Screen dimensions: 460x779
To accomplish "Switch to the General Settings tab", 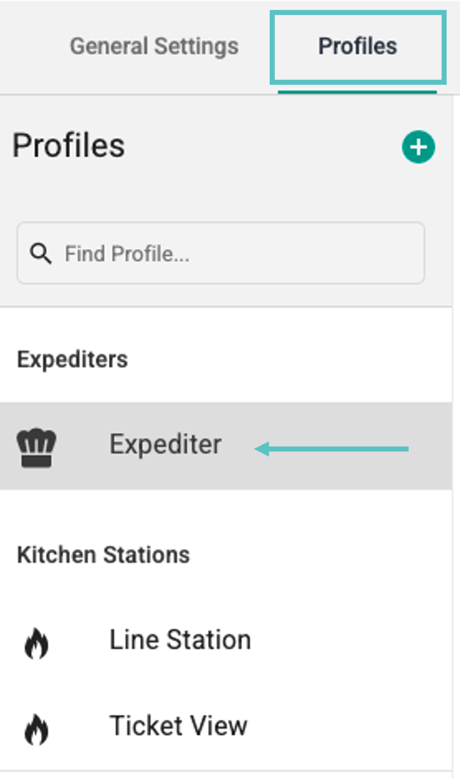I will (x=154, y=46).
